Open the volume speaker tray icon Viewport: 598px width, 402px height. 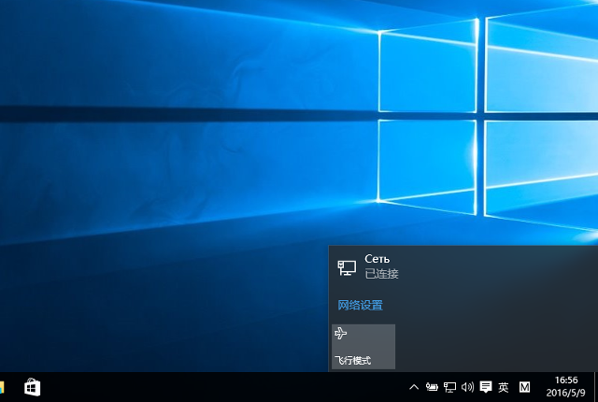click(467, 387)
